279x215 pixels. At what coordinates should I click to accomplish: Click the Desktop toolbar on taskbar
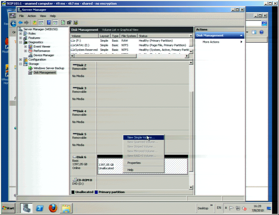point(203,208)
